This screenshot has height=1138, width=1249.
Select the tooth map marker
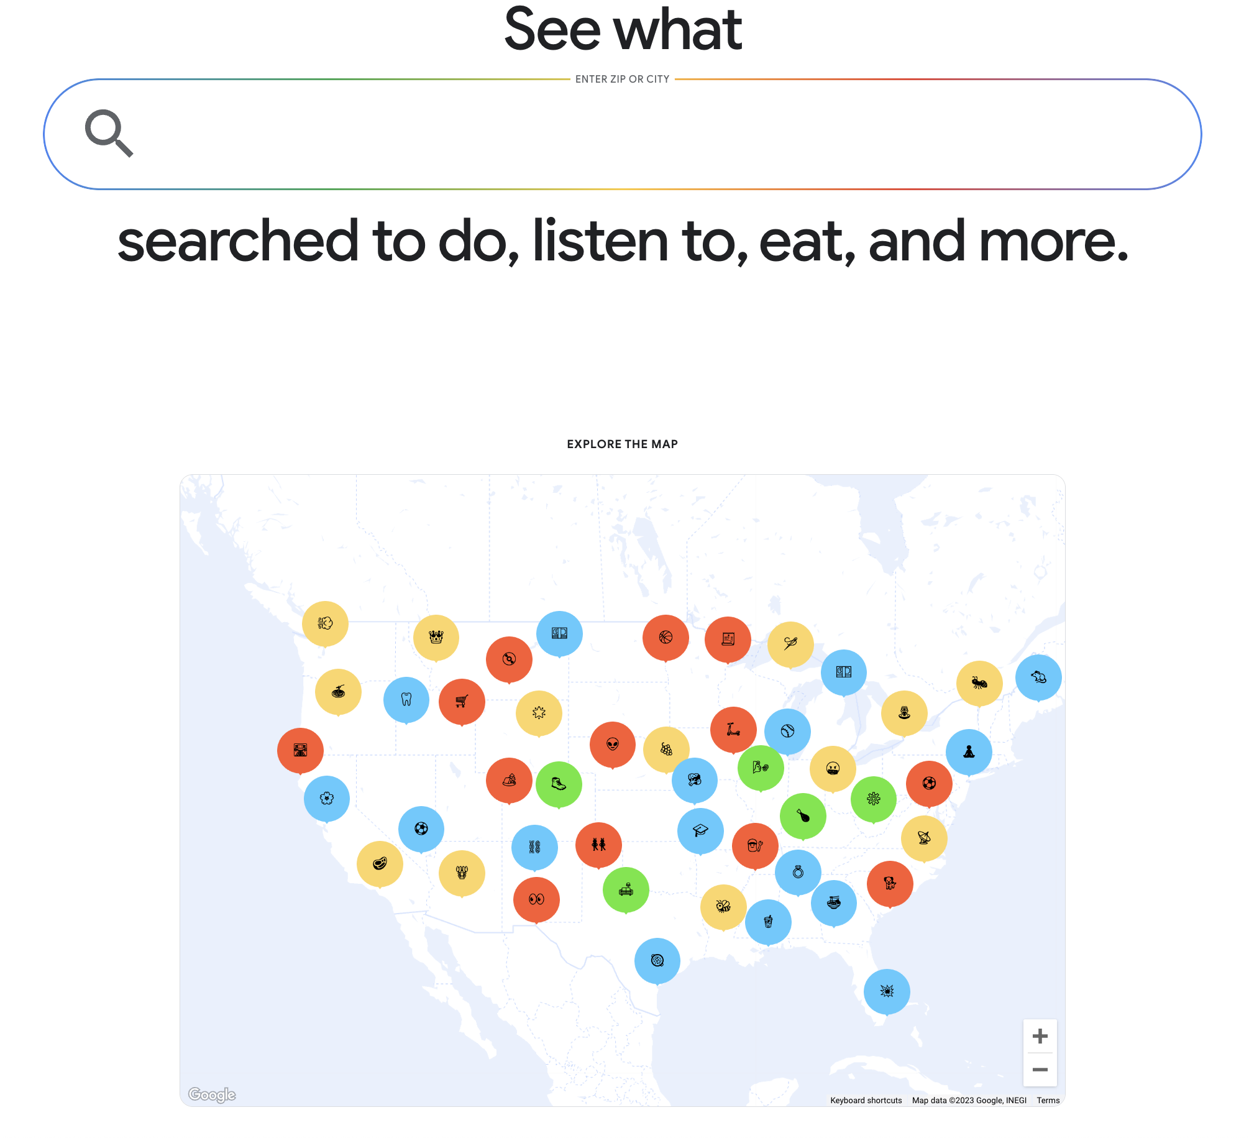click(406, 700)
